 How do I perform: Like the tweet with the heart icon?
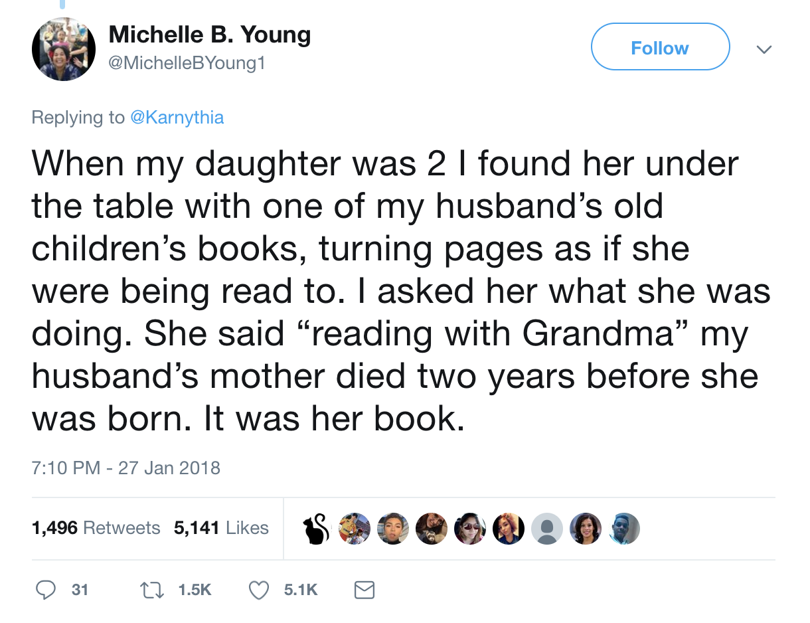[258, 590]
